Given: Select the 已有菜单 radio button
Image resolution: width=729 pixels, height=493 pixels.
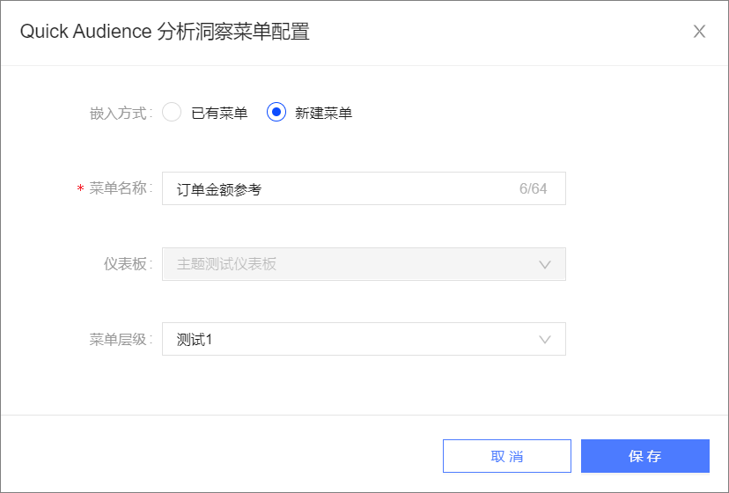Looking at the screenshot, I should [x=172, y=112].
